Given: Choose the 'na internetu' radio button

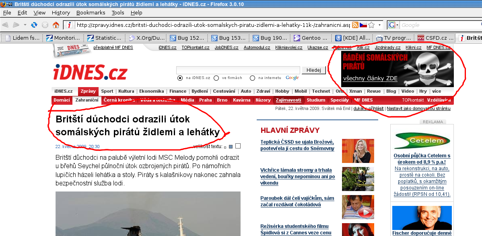Looking at the screenshot, I should click(x=253, y=78).
